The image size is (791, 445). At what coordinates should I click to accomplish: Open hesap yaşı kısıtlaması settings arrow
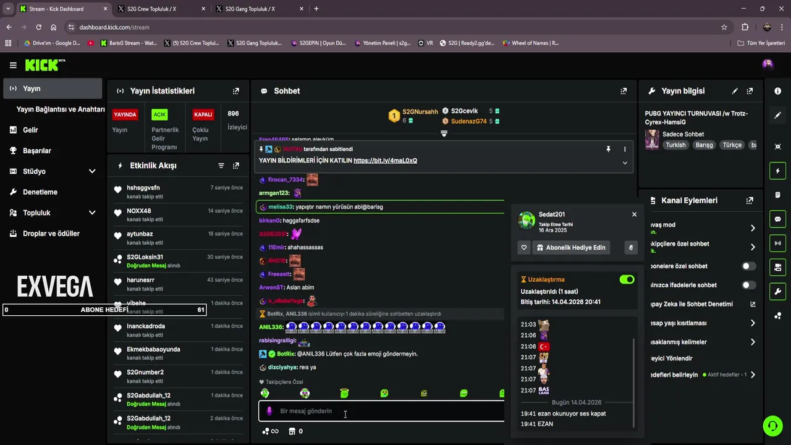coord(753,323)
